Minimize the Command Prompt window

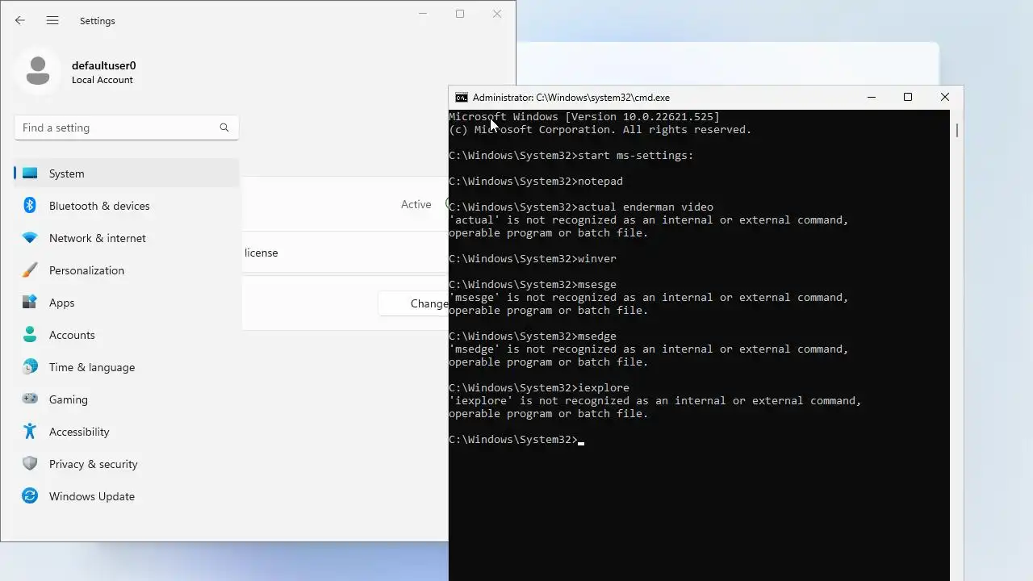tap(872, 97)
